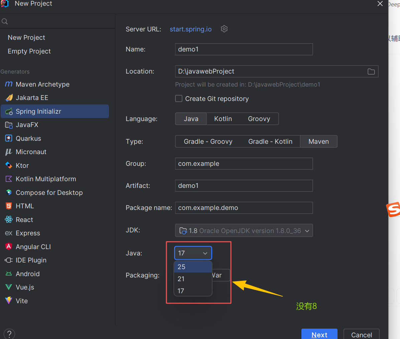Select Kotlin Multiplatform generator

click(55, 179)
